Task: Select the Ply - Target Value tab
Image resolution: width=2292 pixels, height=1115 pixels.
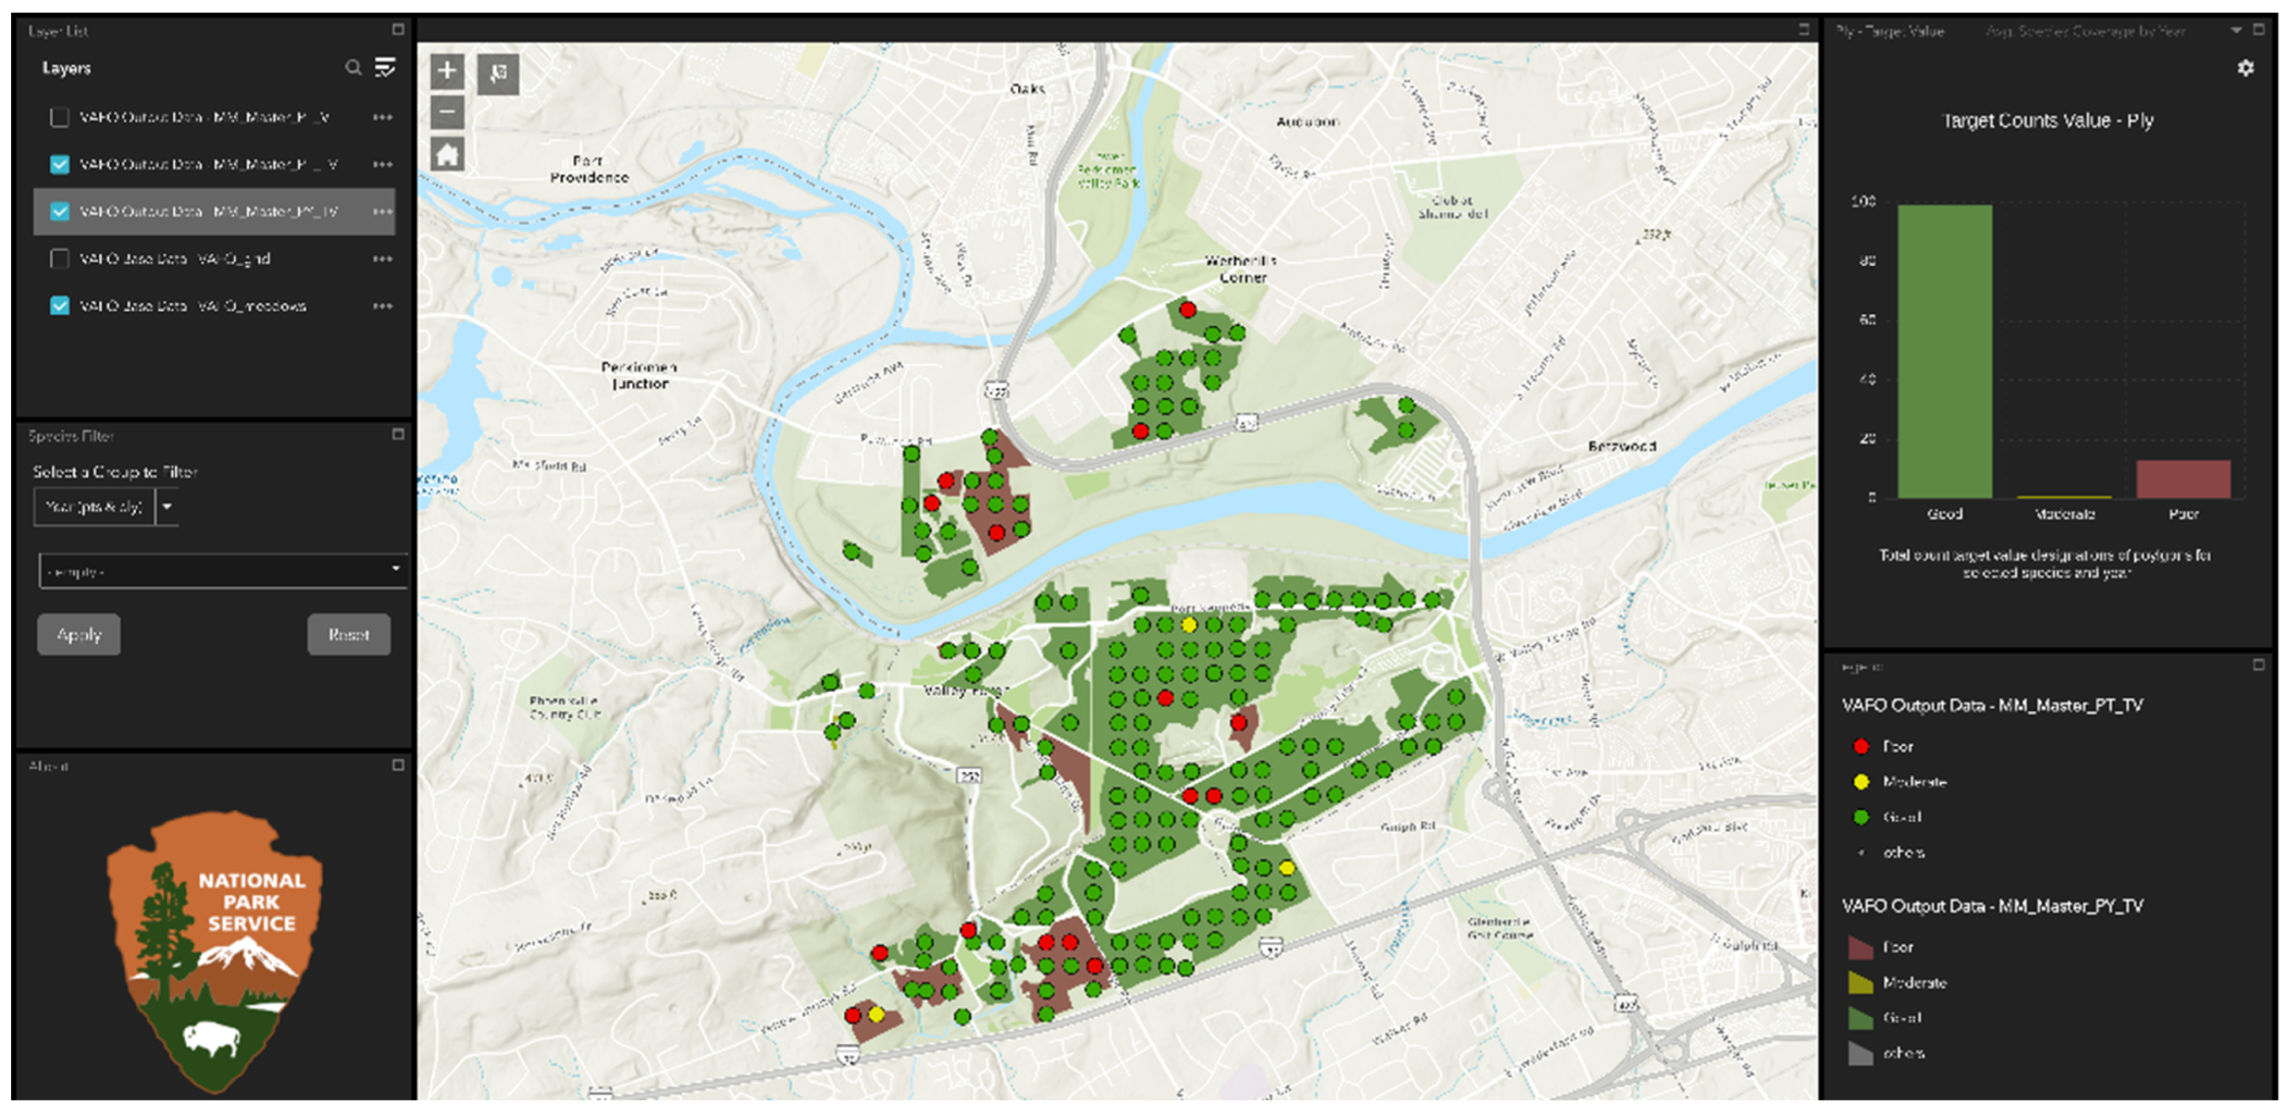Action: (x=1889, y=32)
